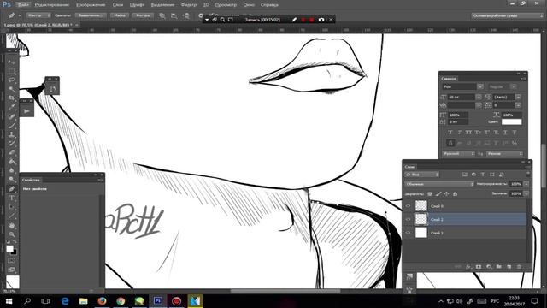Click the Фигура button
Image resolution: width=547 pixels, height=308 pixels.
click(143, 15)
